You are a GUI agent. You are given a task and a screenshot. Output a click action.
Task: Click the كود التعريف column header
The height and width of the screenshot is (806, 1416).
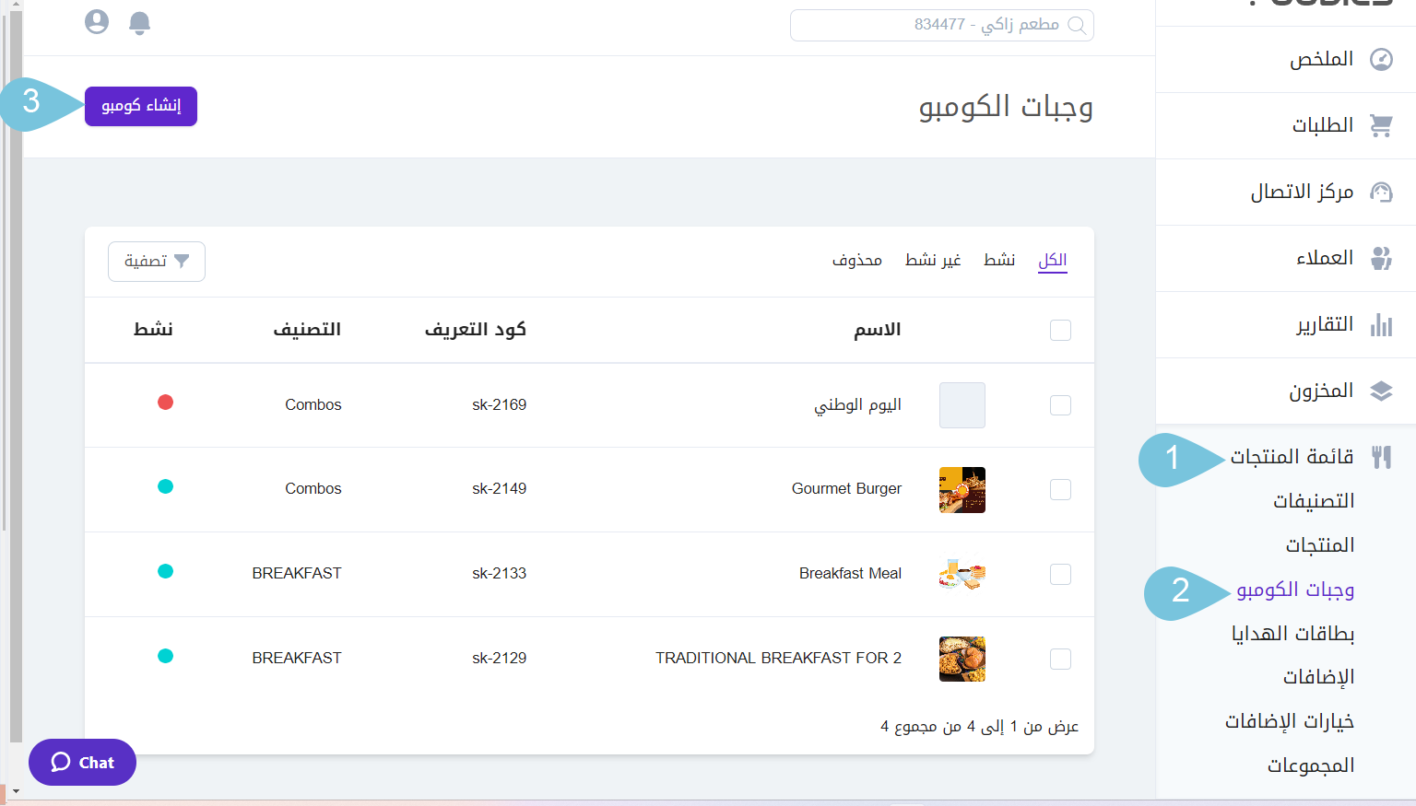pos(476,330)
